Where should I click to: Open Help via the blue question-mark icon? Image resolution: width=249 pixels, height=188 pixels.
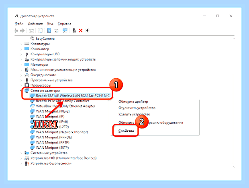49,30
